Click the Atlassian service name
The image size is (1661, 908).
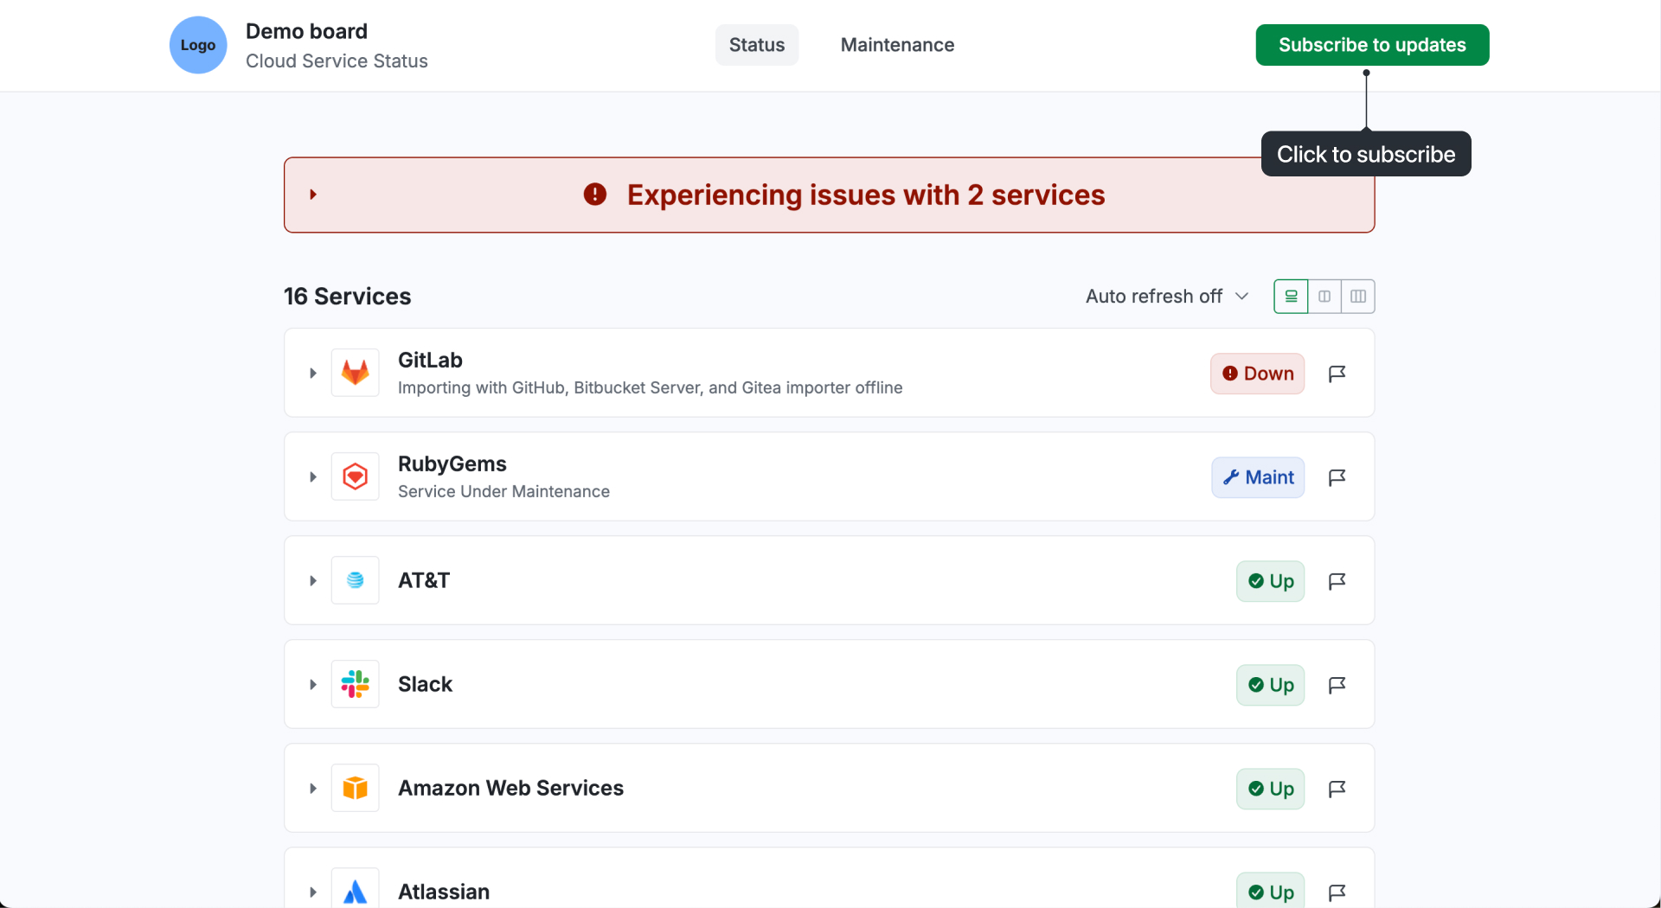tap(444, 892)
